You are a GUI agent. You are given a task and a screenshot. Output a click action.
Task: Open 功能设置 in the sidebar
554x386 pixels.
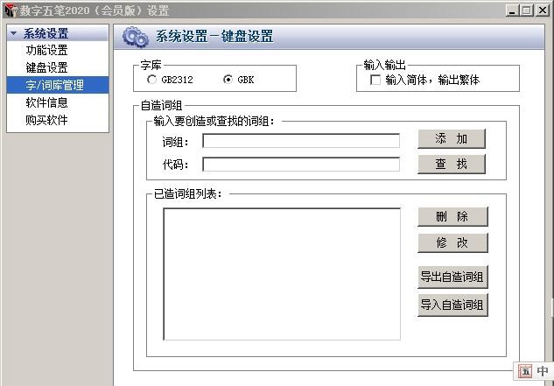46,50
